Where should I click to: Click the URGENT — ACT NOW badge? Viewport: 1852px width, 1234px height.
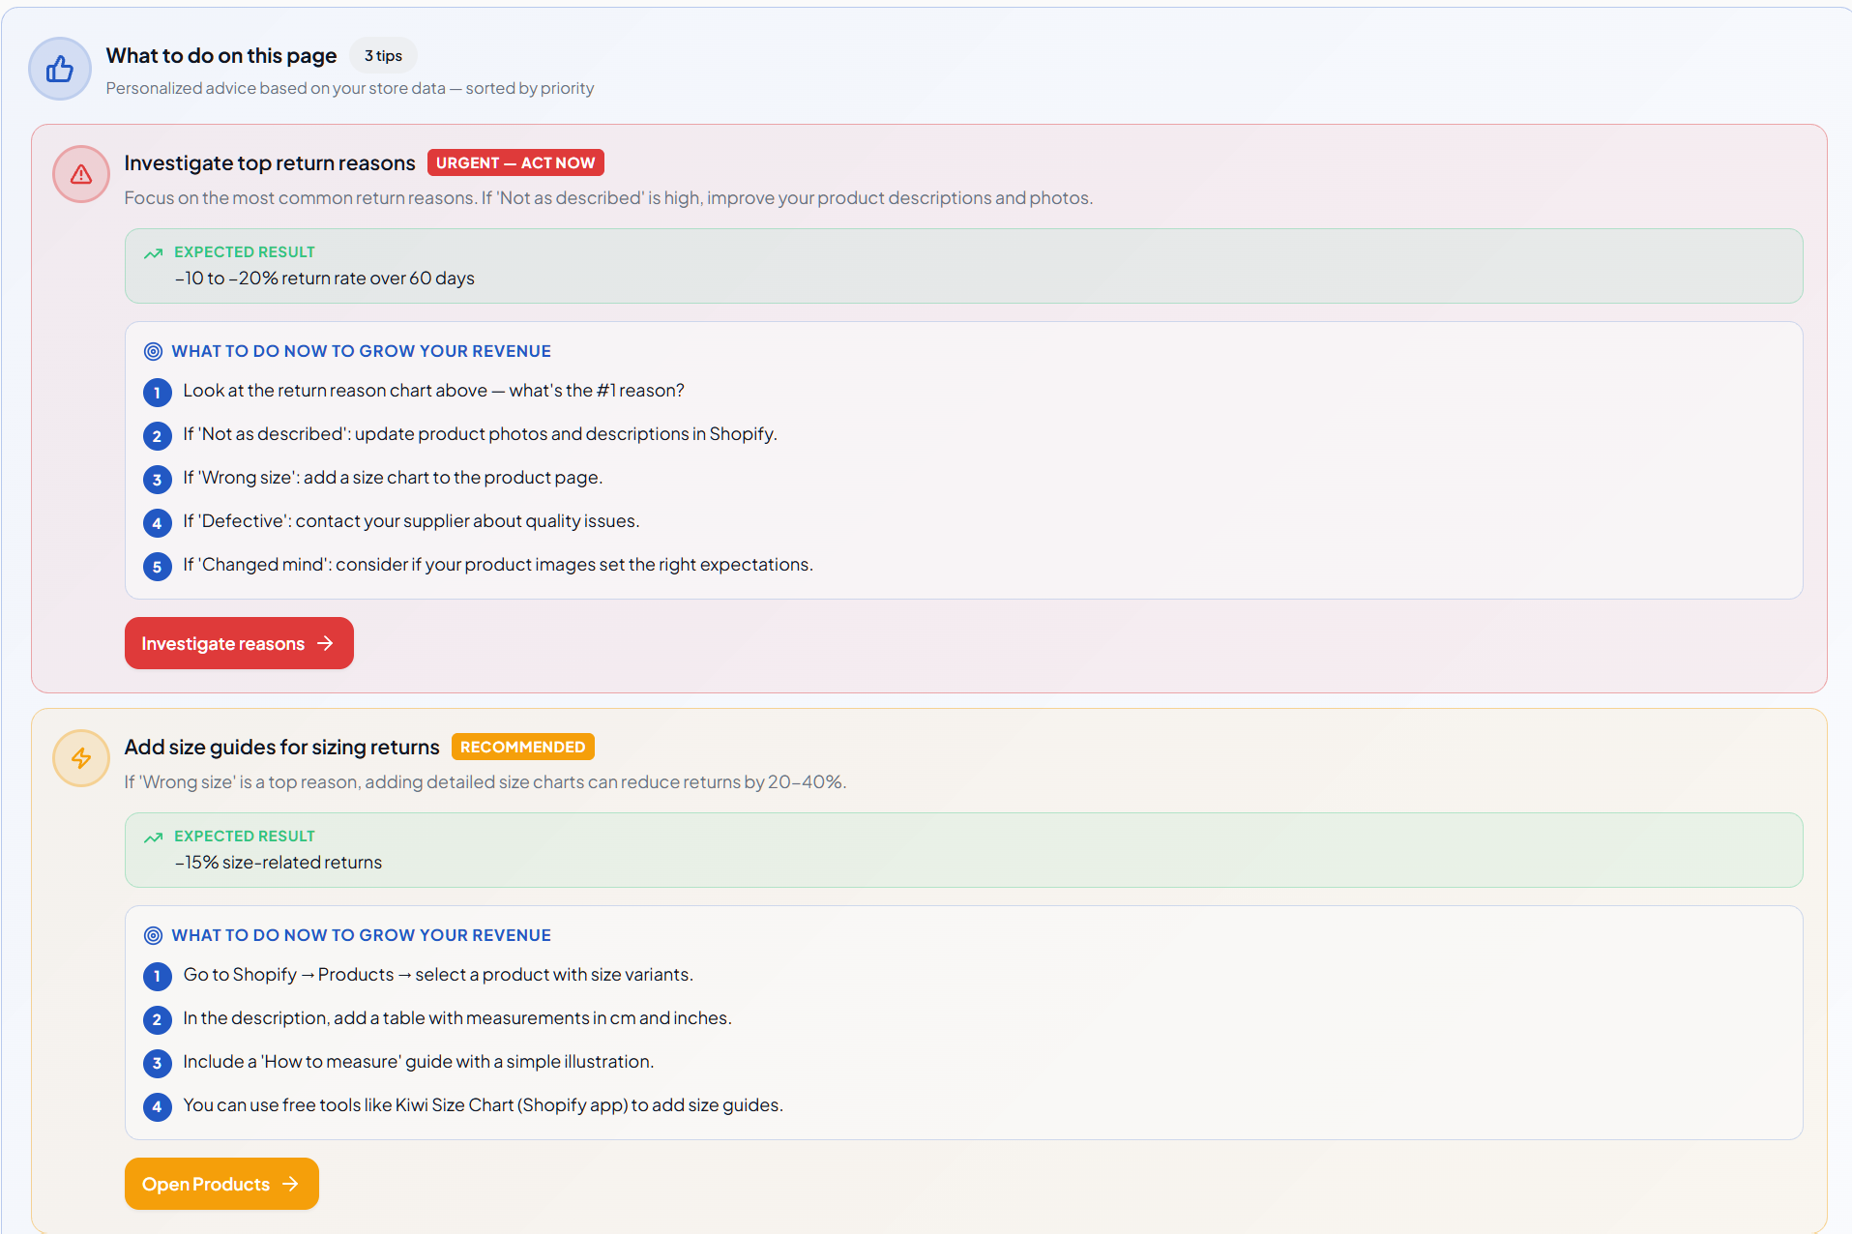coord(515,162)
